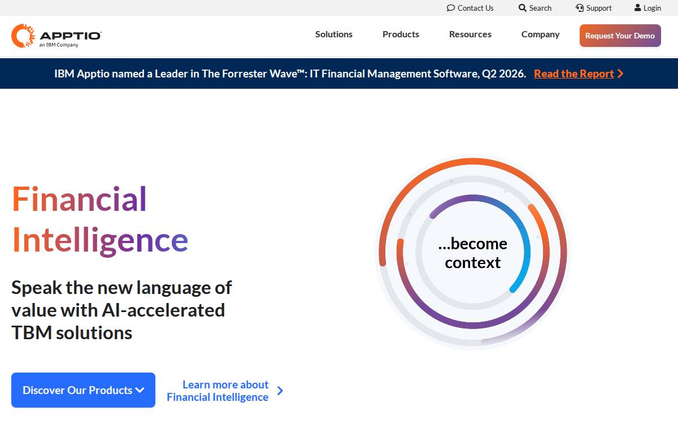Screen dimensions: 678x424
Task: Click the Contact Us speech bubble icon
Action: (x=451, y=8)
